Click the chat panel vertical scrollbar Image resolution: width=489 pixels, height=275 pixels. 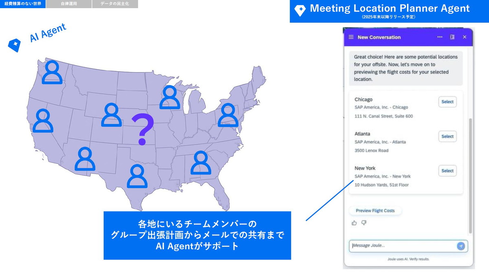tap(471, 175)
